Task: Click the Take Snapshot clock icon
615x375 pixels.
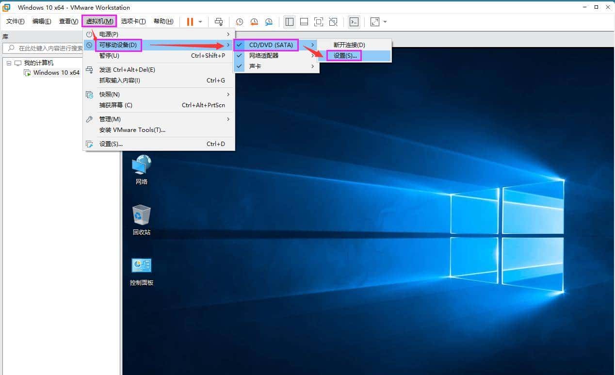Action: [x=239, y=22]
